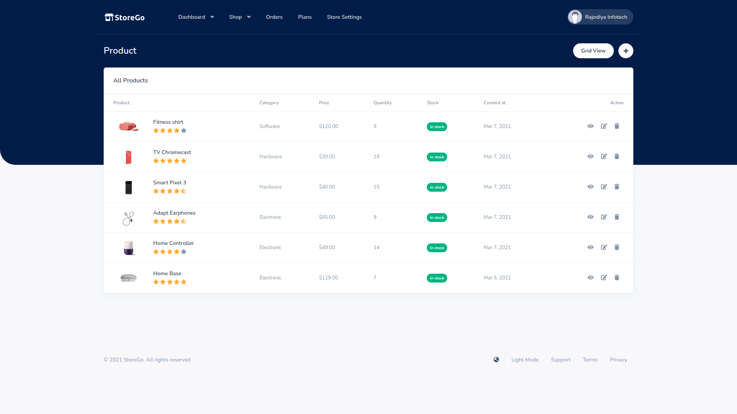Click the Adapt Earphones thumbnail image

129,218
